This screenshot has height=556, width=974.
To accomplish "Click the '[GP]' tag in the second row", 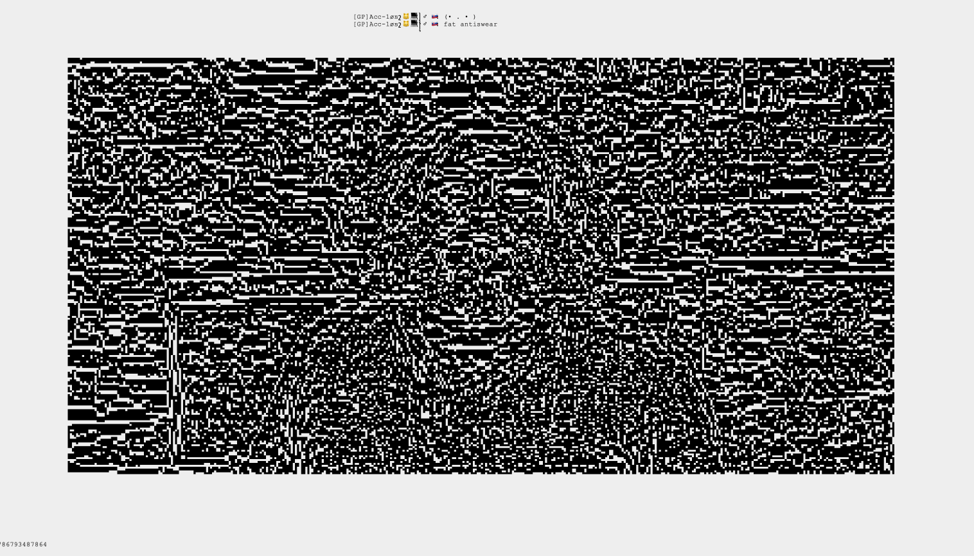I will click(360, 24).
